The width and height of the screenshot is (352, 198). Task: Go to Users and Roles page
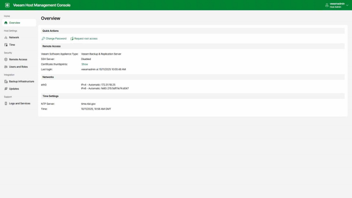coord(18,67)
